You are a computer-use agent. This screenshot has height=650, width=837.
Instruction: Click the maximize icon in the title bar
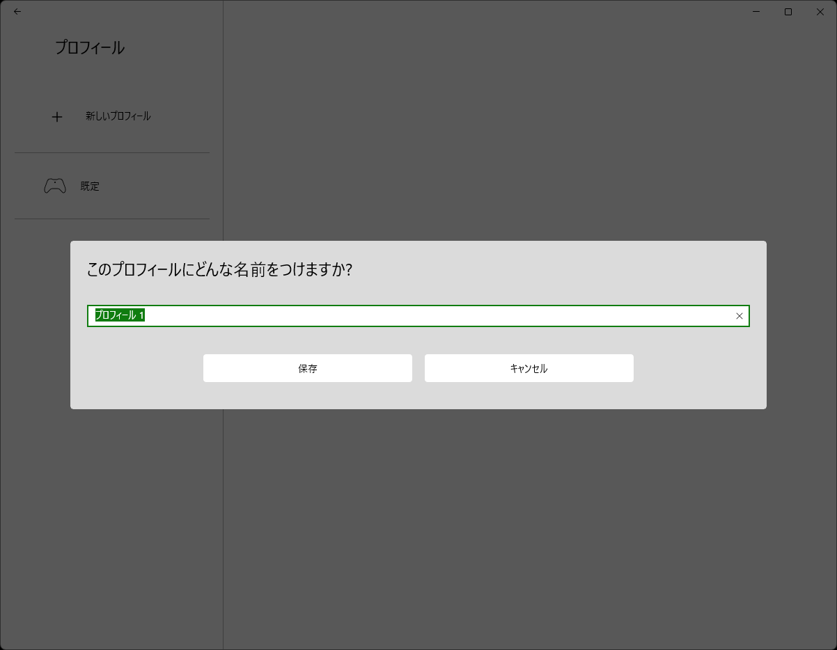[x=788, y=12]
